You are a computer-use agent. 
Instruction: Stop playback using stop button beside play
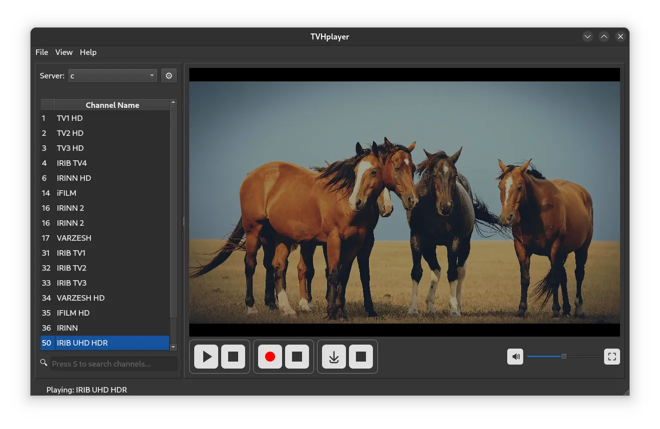coord(233,357)
